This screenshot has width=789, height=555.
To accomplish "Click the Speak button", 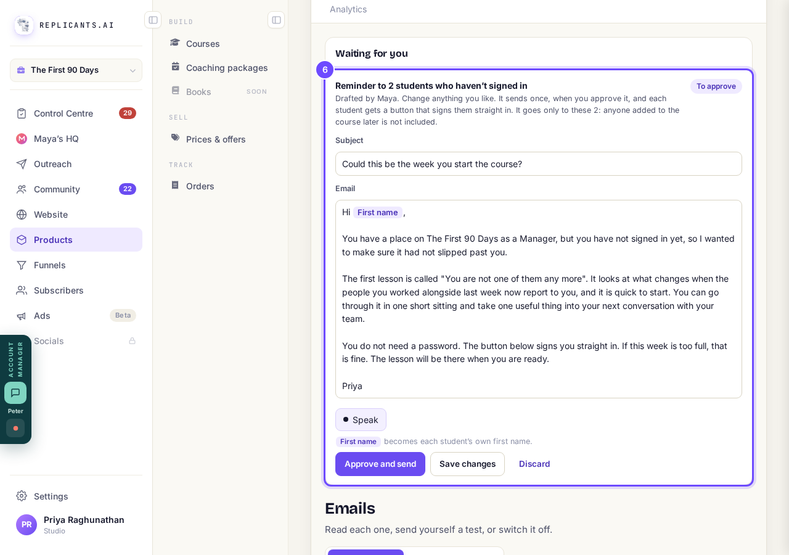I will tap(361, 420).
